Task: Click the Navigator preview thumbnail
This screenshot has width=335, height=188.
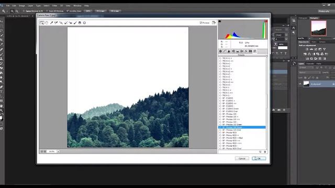Action: pos(319,28)
